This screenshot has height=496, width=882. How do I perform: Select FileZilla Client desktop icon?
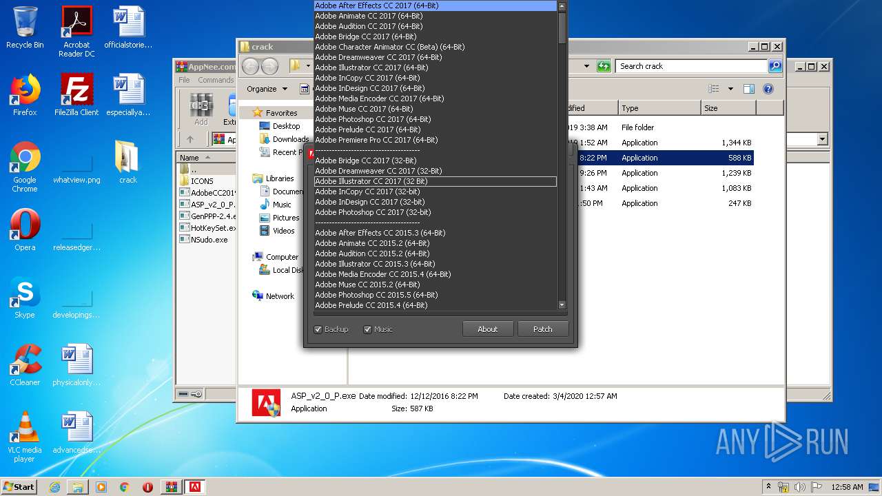coord(76,94)
